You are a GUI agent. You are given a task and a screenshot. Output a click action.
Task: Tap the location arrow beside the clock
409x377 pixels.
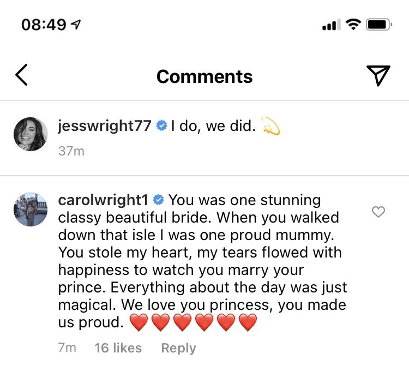tap(76, 25)
